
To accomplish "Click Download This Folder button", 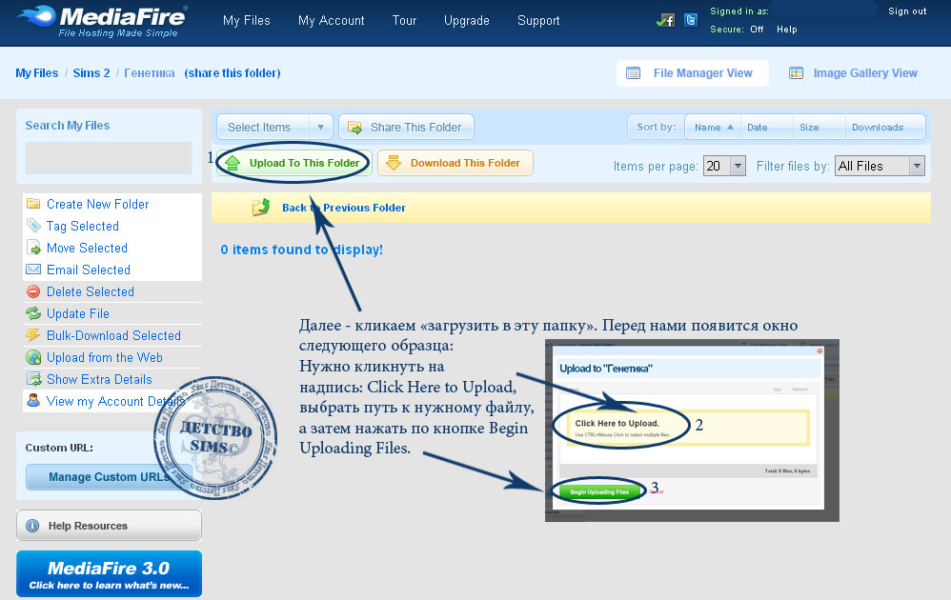I will tap(455, 163).
